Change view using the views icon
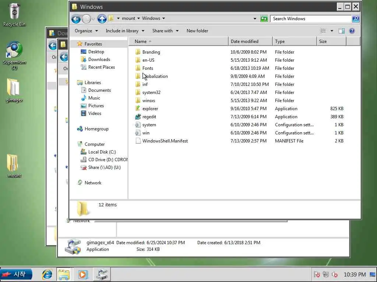377x282 pixels. tap(323, 31)
